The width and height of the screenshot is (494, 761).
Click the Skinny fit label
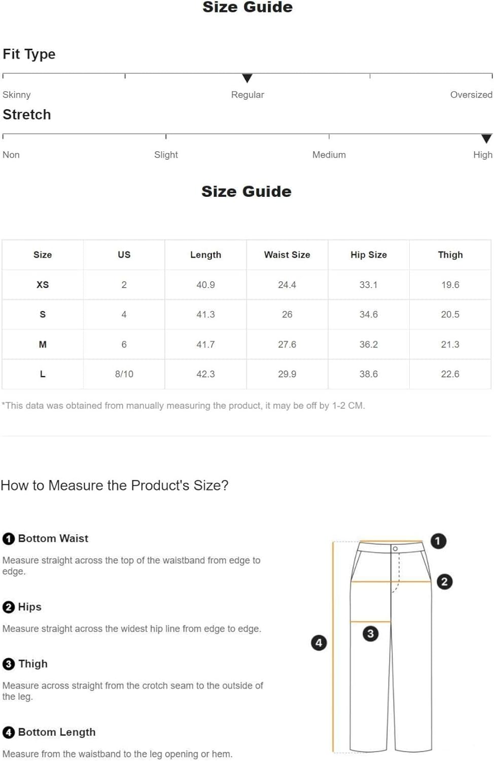point(17,95)
